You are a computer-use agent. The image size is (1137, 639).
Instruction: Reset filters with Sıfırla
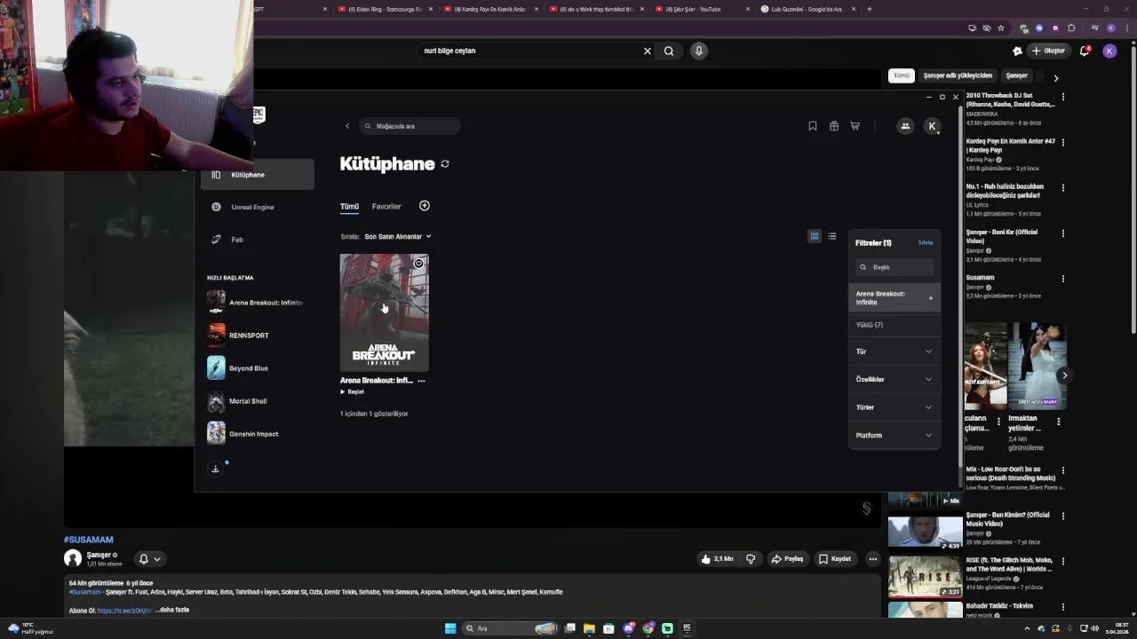[x=926, y=242]
